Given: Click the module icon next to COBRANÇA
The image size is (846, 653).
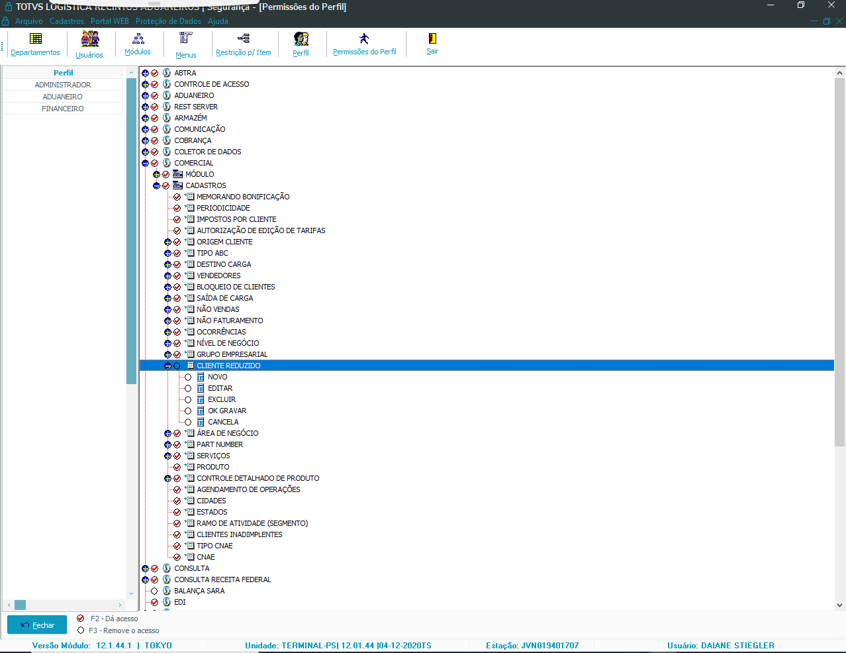Looking at the screenshot, I should point(167,140).
